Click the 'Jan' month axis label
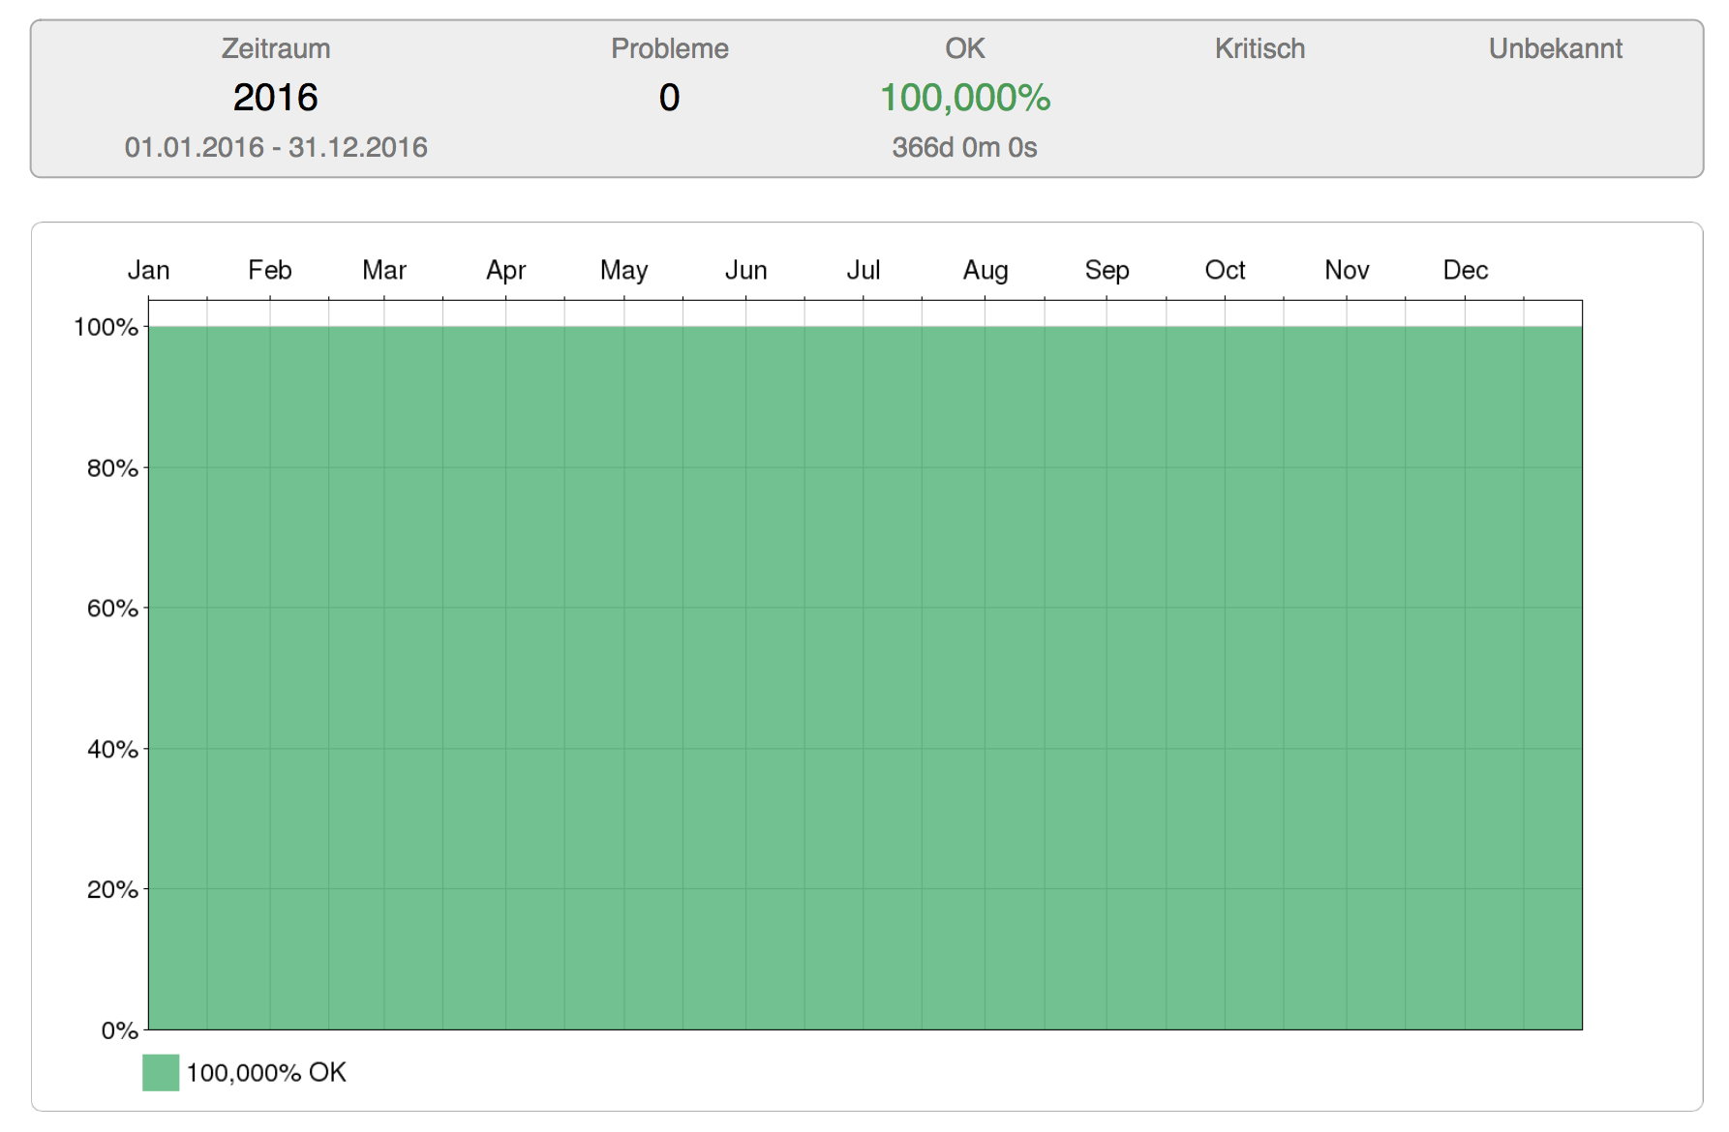The width and height of the screenshot is (1729, 1132). point(149,270)
